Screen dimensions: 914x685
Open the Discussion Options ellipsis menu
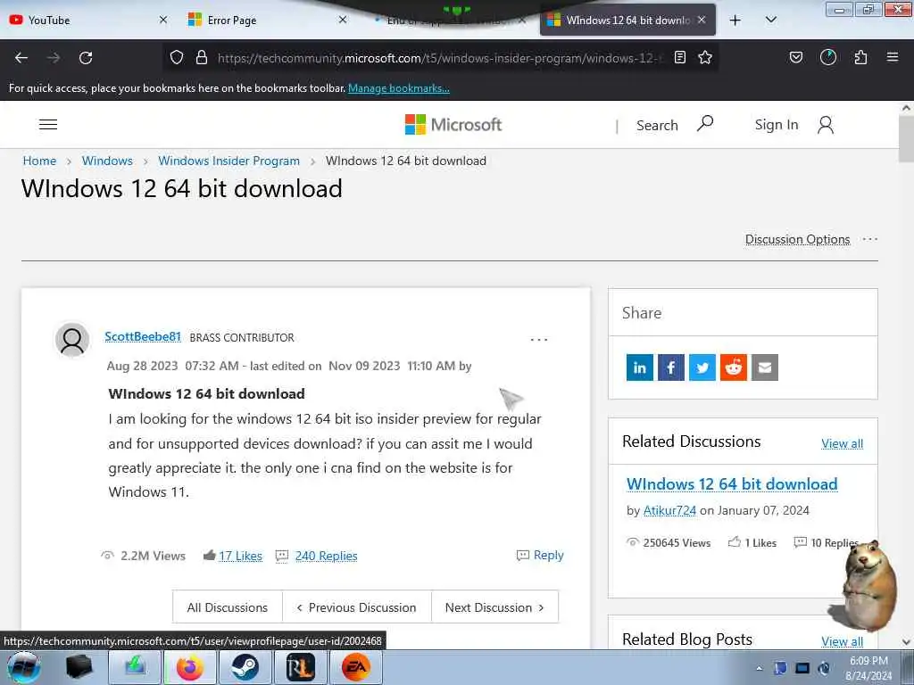coord(869,239)
